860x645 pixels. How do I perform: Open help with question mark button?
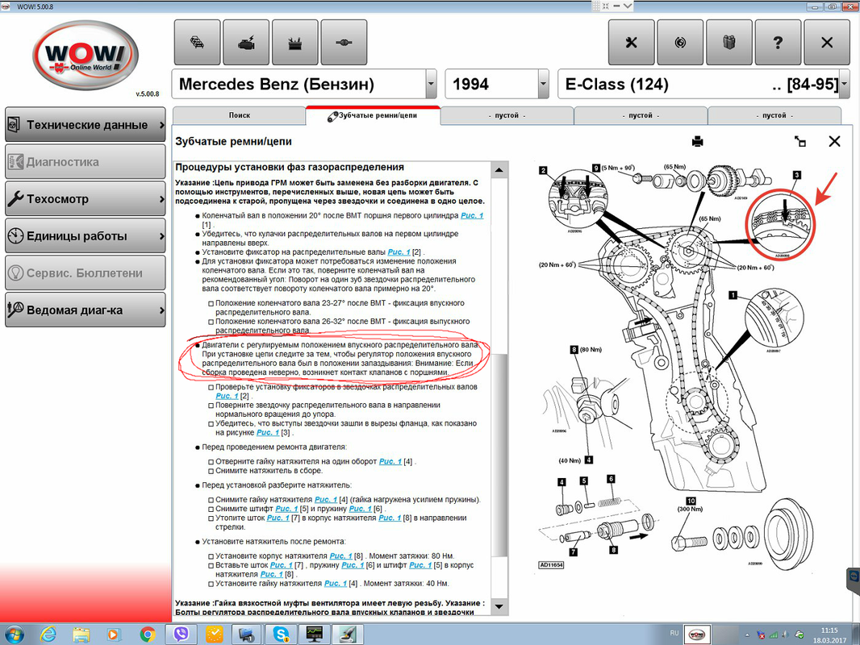pyautogui.click(x=778, y=43)
